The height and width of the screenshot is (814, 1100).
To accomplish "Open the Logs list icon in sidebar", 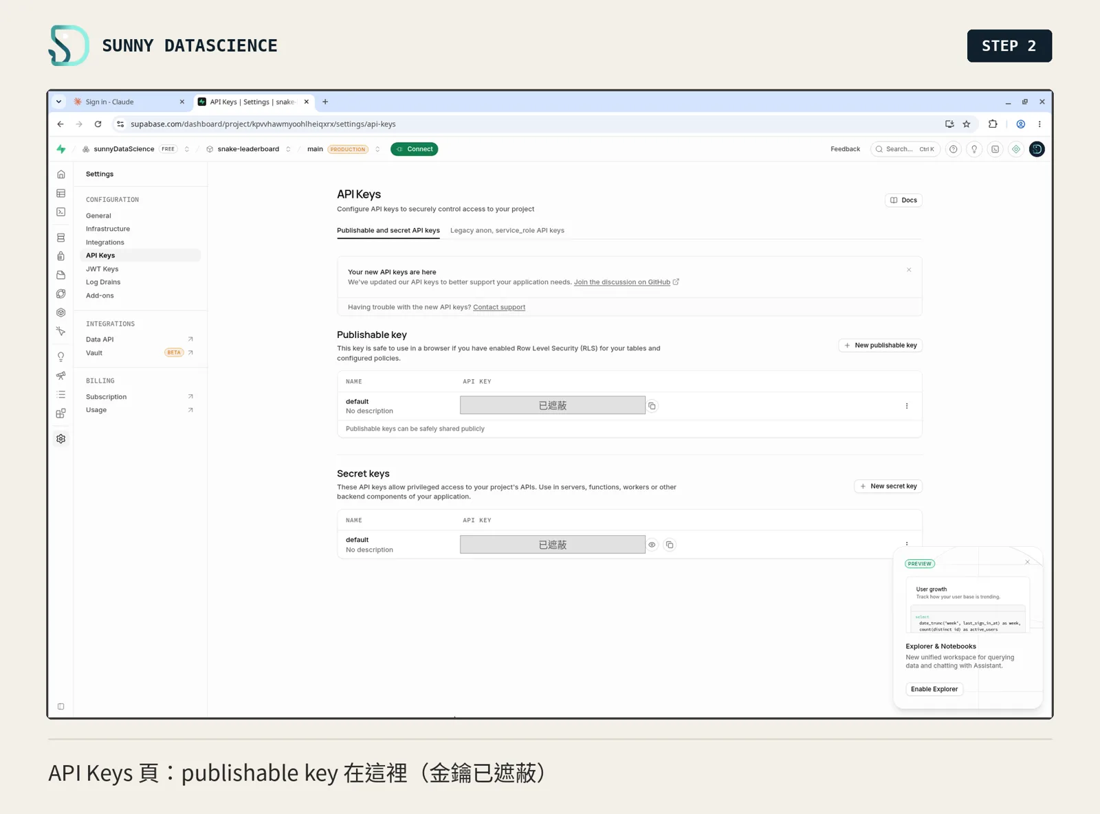I will tap(61, 395).
